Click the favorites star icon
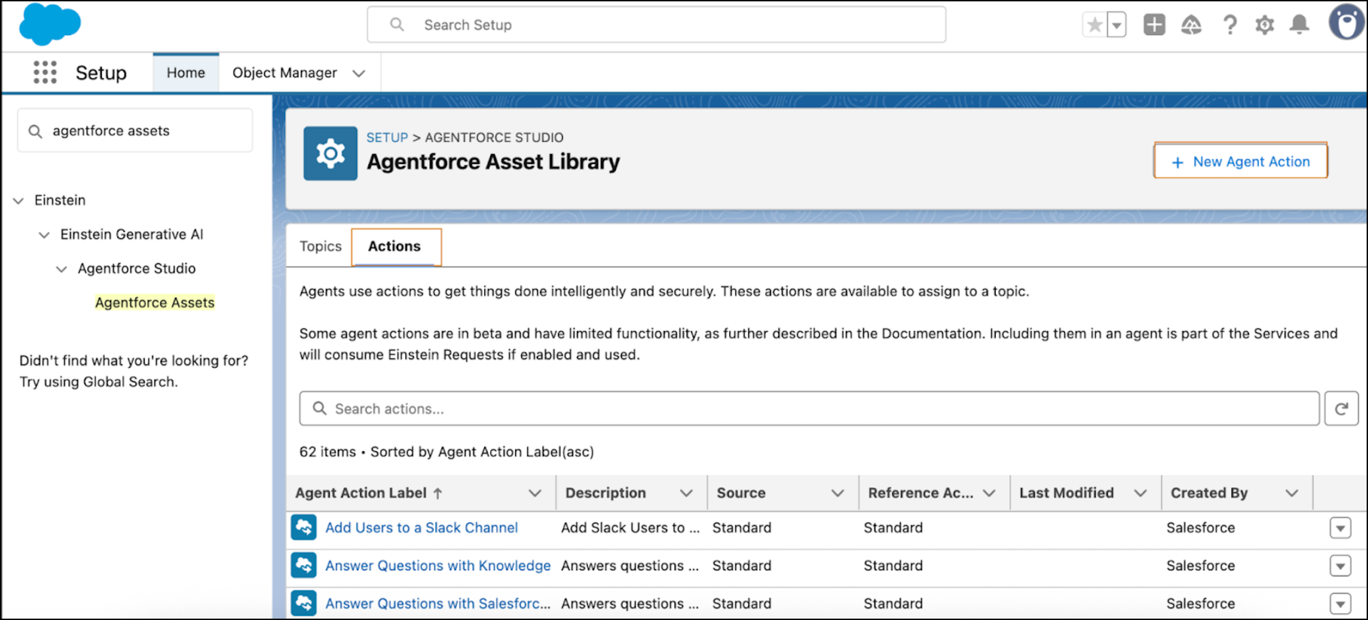Image resolution: width=1368 pixels, height=620 pixels. pyautogui.click(x=1094, y=25)
